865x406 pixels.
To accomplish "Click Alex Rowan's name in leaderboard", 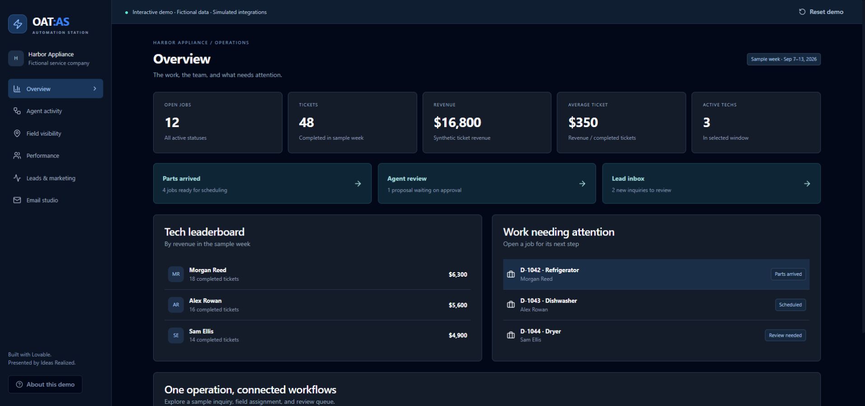I will pos(206,301).
